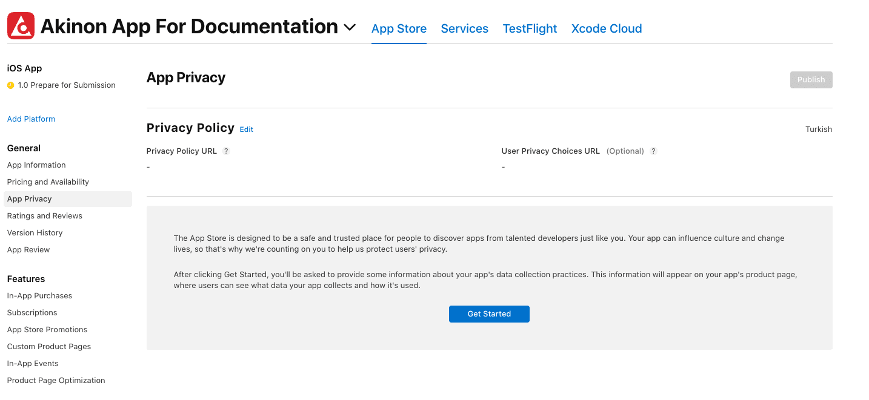Expand the app name dropdown chevron

(350, 27)
